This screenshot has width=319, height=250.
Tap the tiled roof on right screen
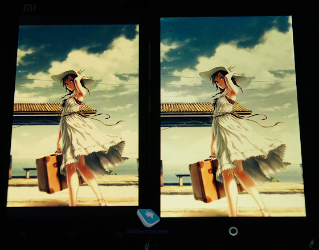(x=206, y=108)
